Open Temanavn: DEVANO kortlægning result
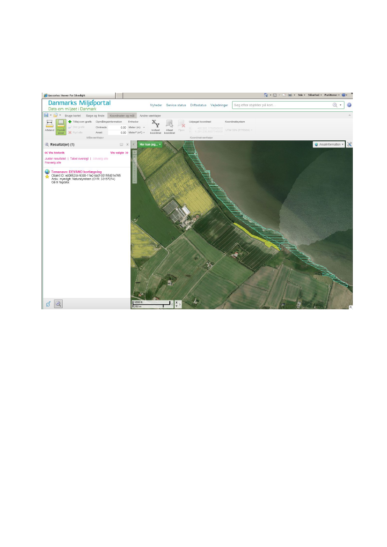The image size is (387, 547). click(x=76, y=172)
